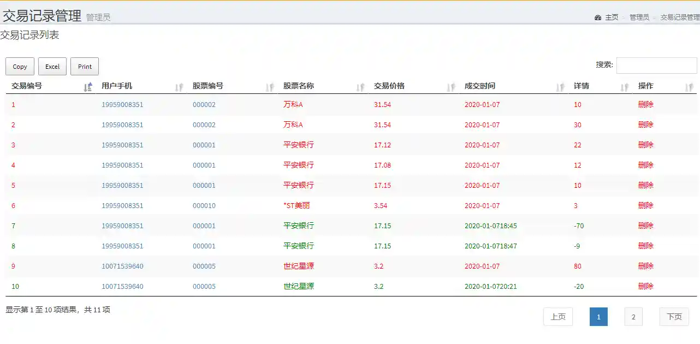Open the 主页 breadcrumb link
This screenshot has width=700, height=344.
(x=611, y=17)
